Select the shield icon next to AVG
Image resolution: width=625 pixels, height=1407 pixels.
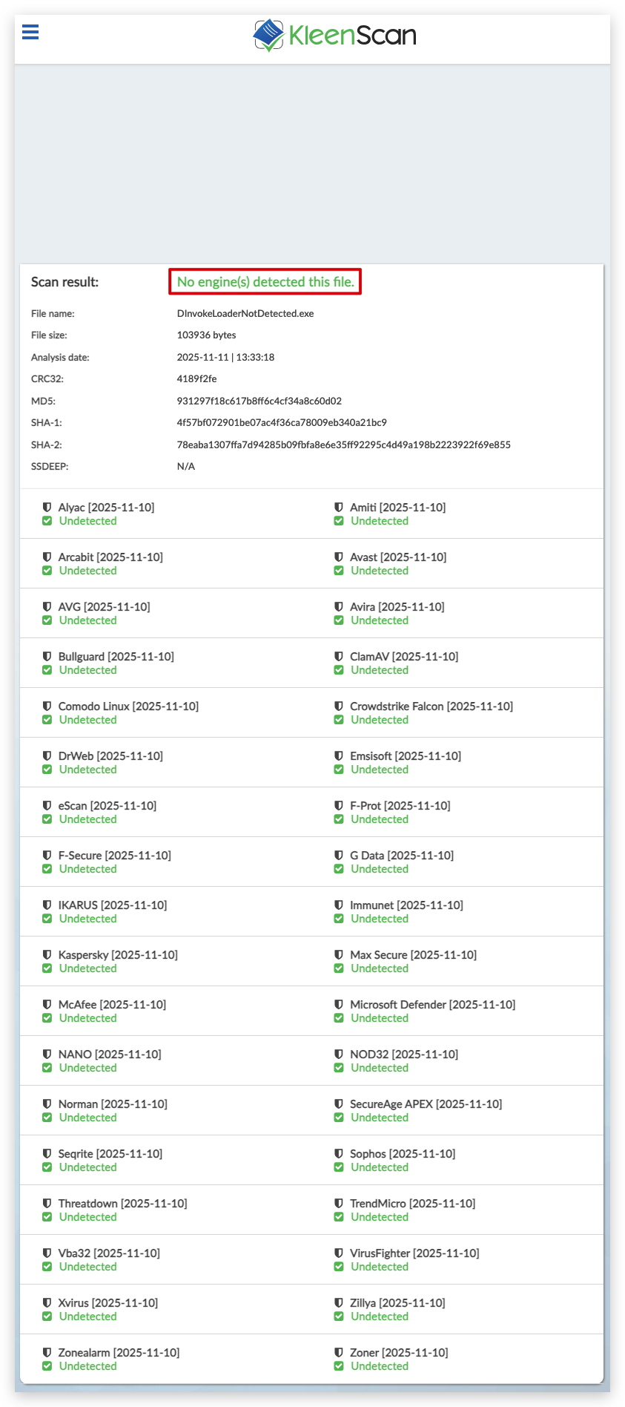click(47, 607)
